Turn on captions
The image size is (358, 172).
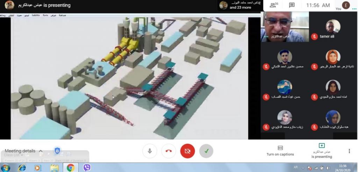tap(280, 151)
